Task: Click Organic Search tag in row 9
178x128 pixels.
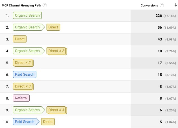Action: [27, 110]
